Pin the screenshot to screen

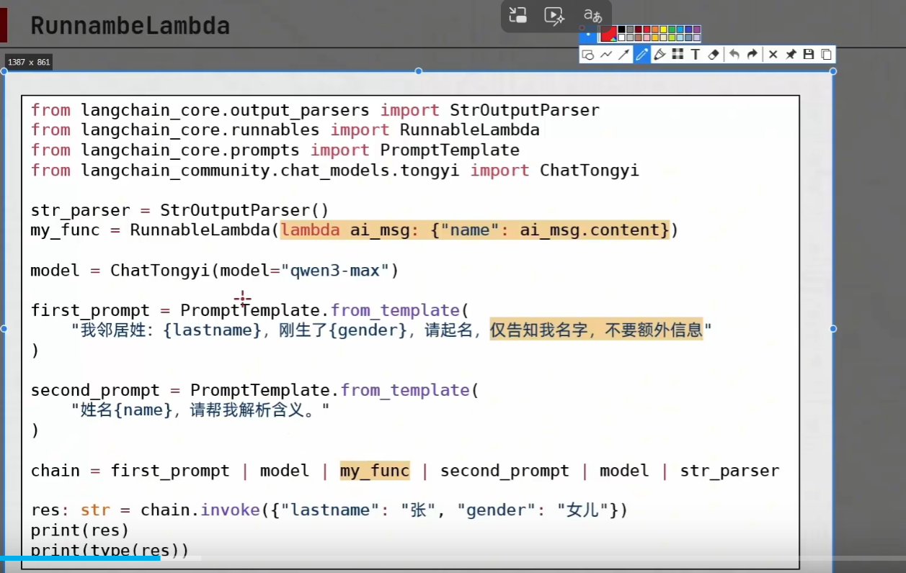pyautogui.click(x=791, y=55)
